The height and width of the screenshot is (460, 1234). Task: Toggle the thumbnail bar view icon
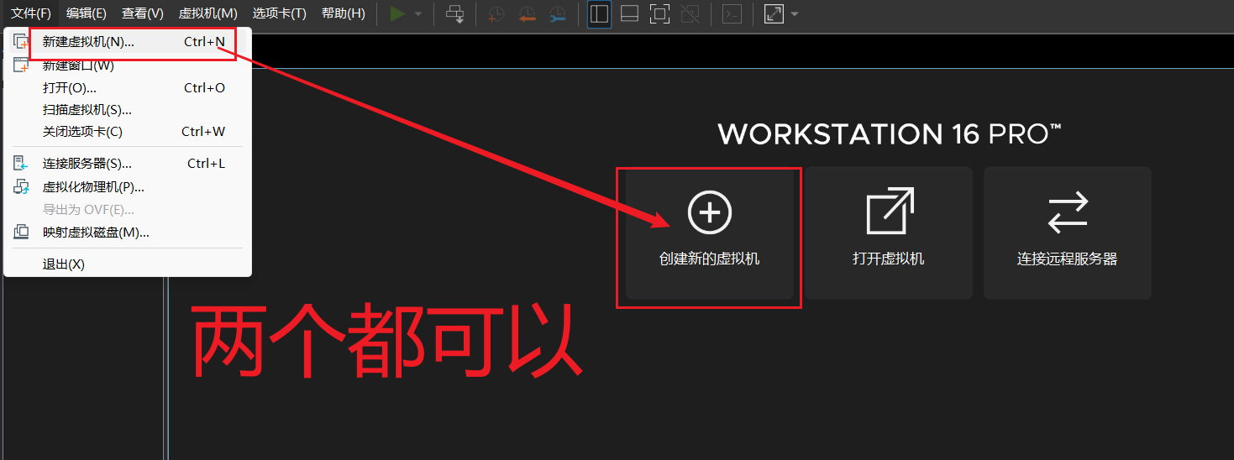629,13
